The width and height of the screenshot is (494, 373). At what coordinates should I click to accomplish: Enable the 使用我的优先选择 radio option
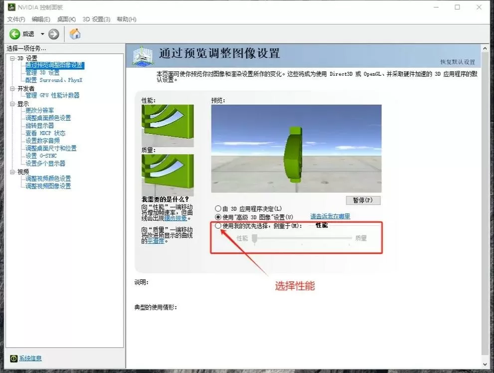pyautogui.click(x=218, y=226)
